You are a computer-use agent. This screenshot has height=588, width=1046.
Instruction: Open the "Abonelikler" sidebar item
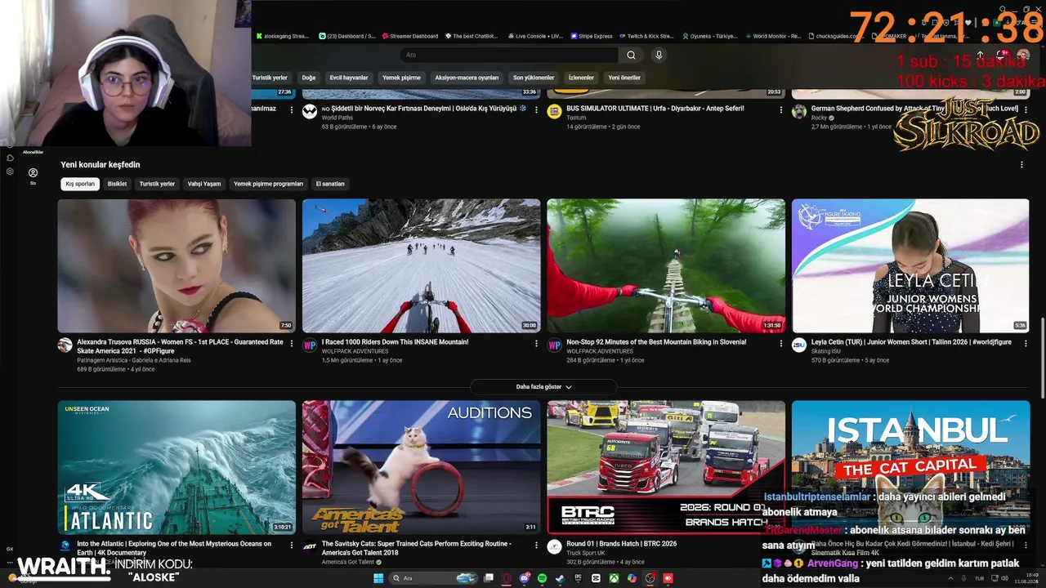[x=33, y=152]
